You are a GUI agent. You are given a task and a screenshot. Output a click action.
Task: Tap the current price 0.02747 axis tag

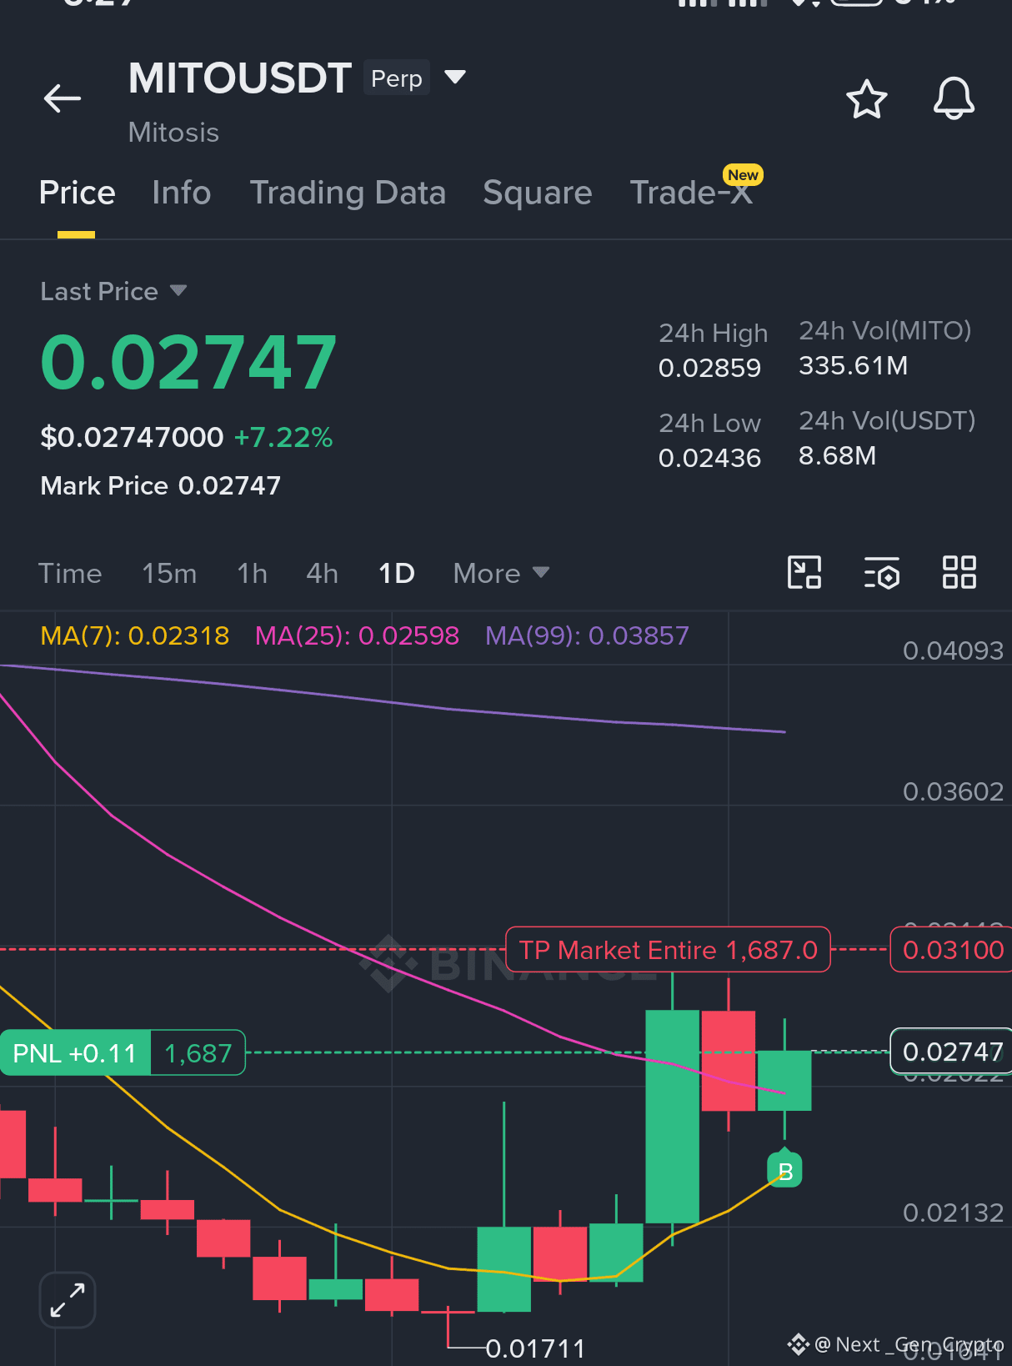click(x=952, y=1052)
